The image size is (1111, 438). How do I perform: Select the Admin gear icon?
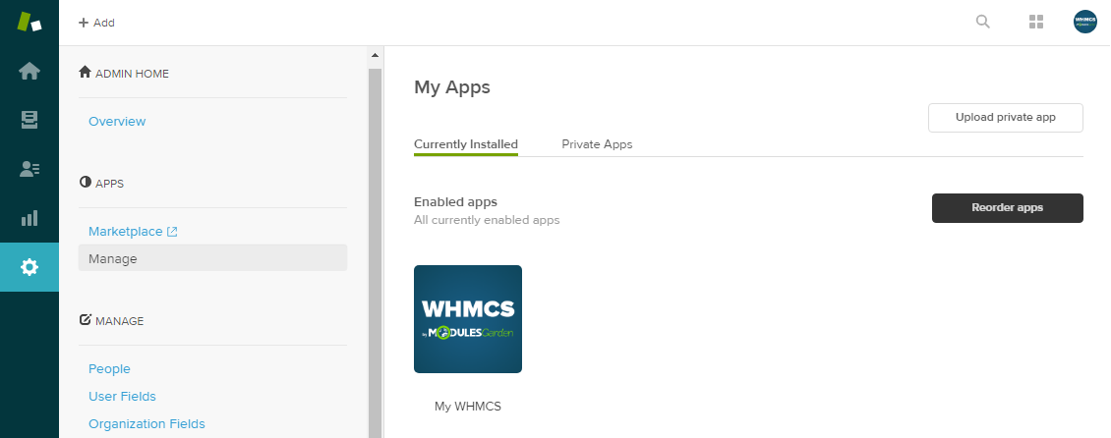coord(29,267)
